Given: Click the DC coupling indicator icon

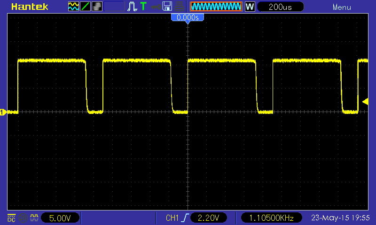Looking at the screenshot, I should [11, 218].
